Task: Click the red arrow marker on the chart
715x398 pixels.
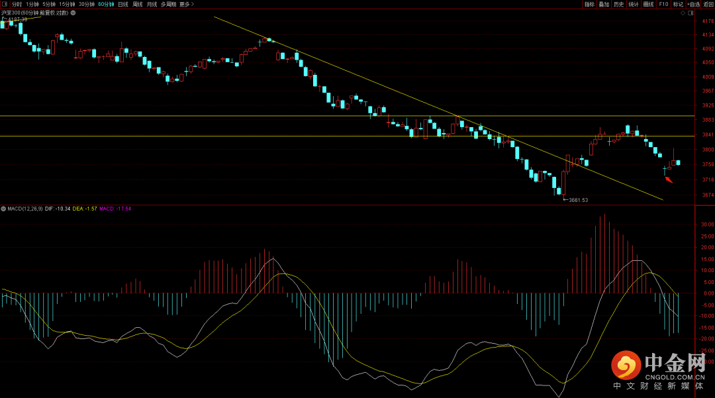Action: (x=669, y=179)
